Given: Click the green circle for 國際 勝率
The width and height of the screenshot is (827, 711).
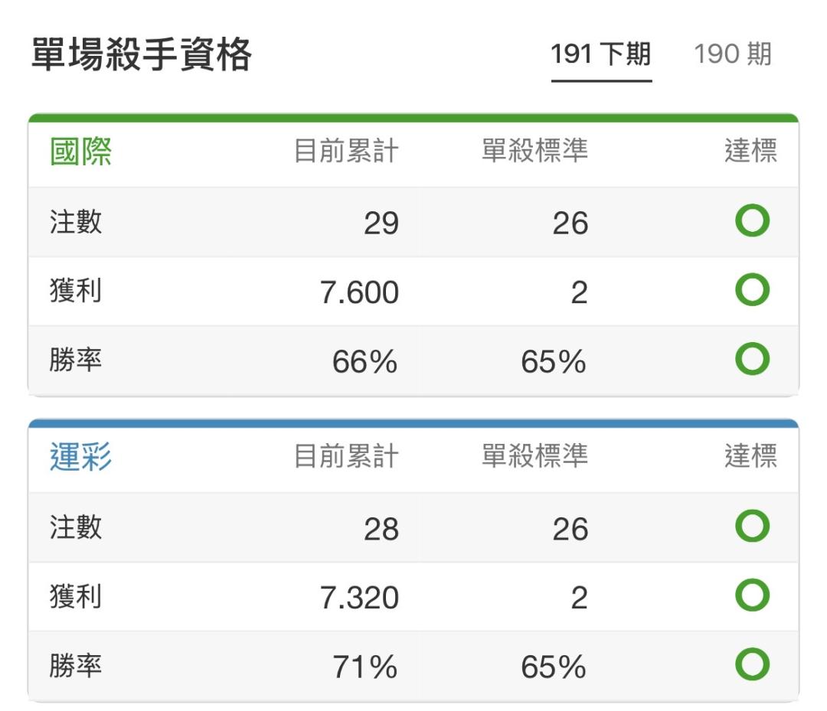Looking at the screenshot, I should (x=752, y=358).
